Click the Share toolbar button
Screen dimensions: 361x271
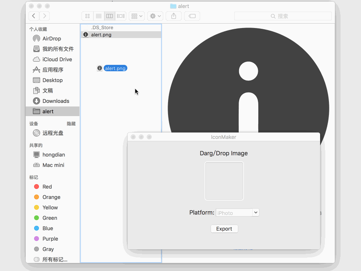(x=174, y=16)
